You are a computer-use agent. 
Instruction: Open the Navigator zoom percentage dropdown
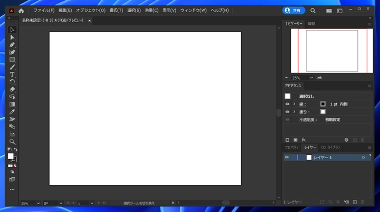[x=312, y=78]
